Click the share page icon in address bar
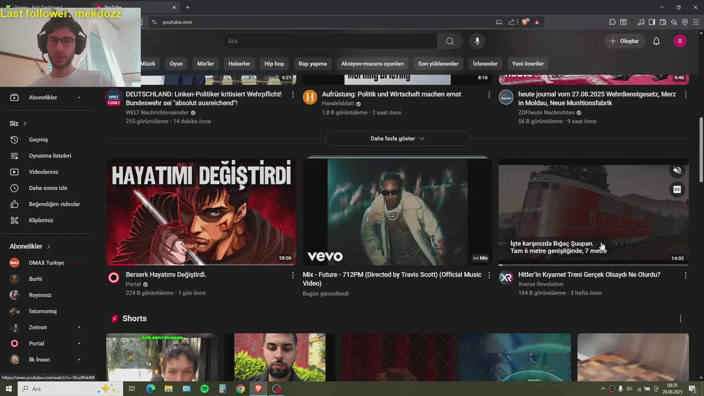704x396 pixels. click(x=512, y=22)
